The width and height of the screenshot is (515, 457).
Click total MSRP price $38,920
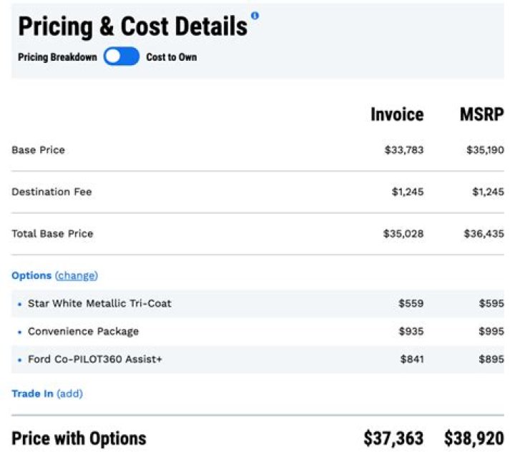click(474, 438)
